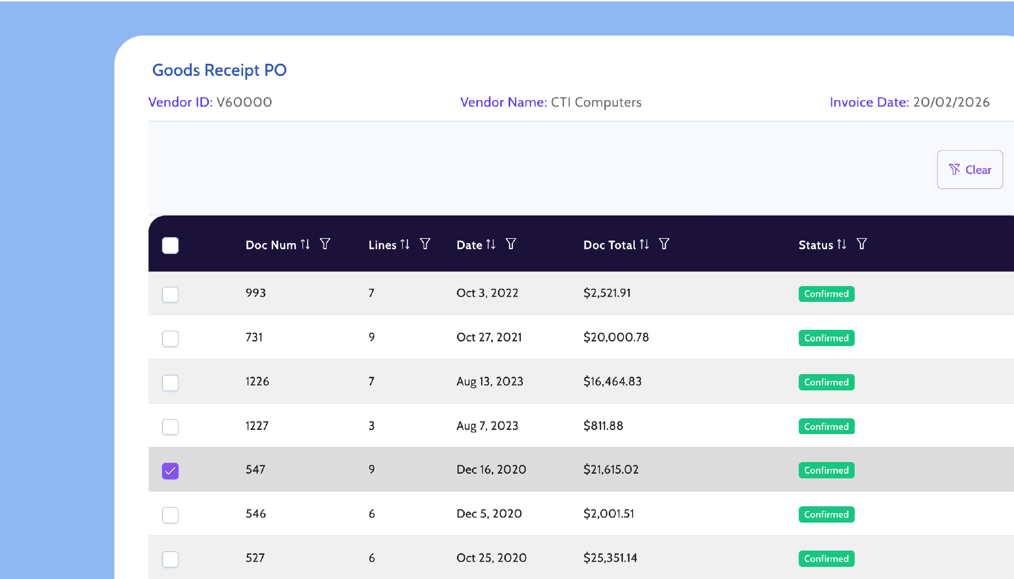Sort by Date arrows icon
The height and width of the screenshot is (579, 1014).
(x=491, y=244)
